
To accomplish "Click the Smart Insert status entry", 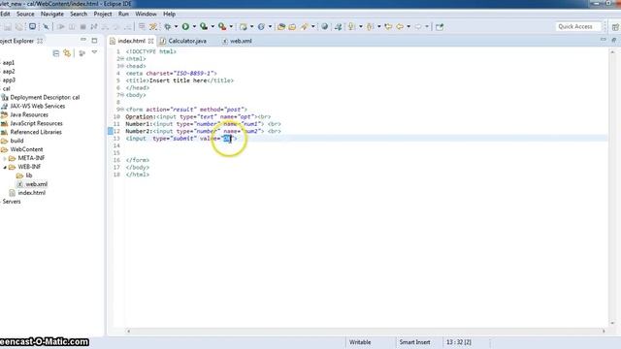I will tap(414, 342).
